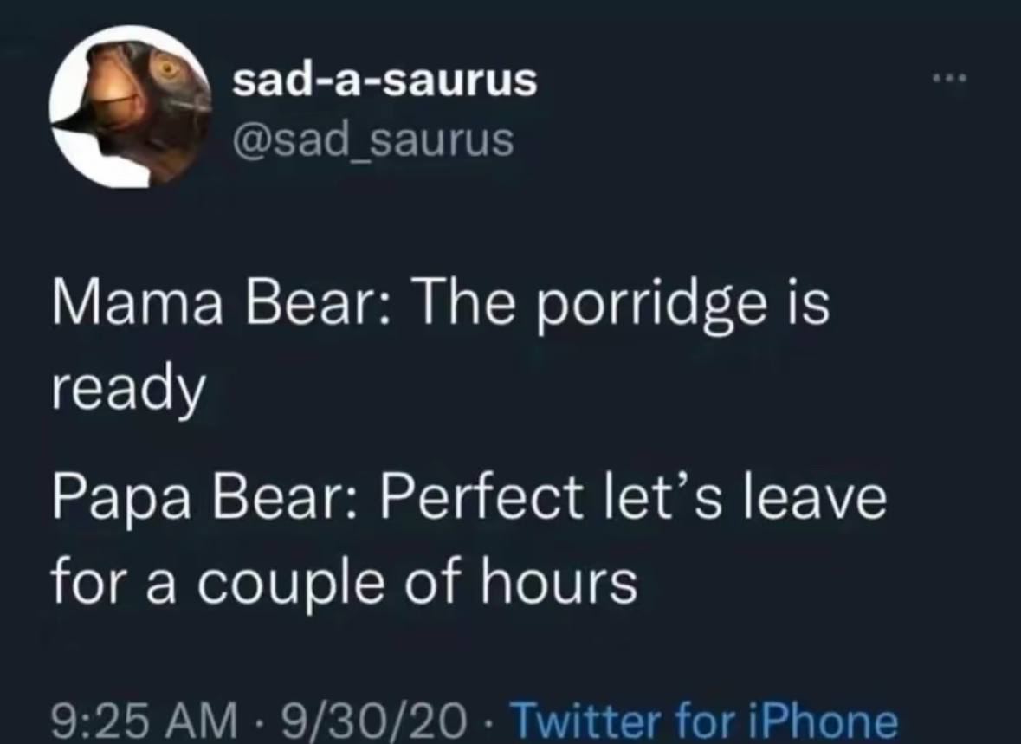Click the word couple in tweet
Viewport: 1021px width, 744px height.
(x=290, y=583)
